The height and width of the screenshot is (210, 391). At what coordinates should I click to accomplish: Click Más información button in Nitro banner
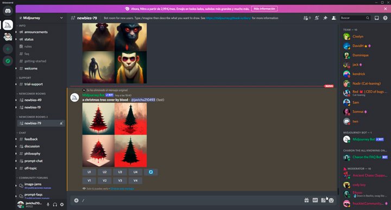click(264, 9)
